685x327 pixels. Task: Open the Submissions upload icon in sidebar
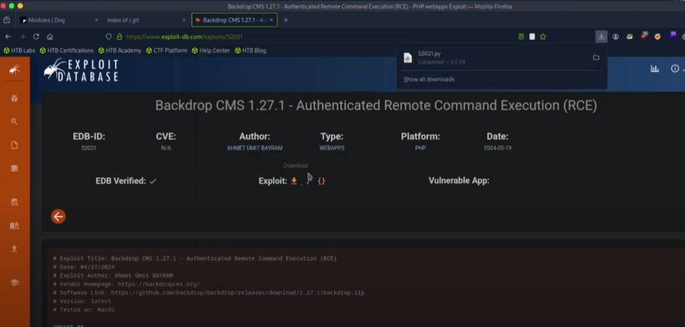coord(15,248)
